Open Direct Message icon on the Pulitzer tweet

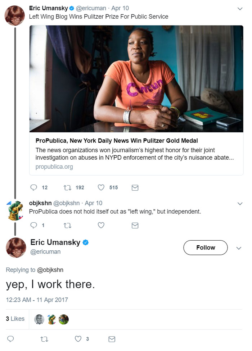[135, 187]
